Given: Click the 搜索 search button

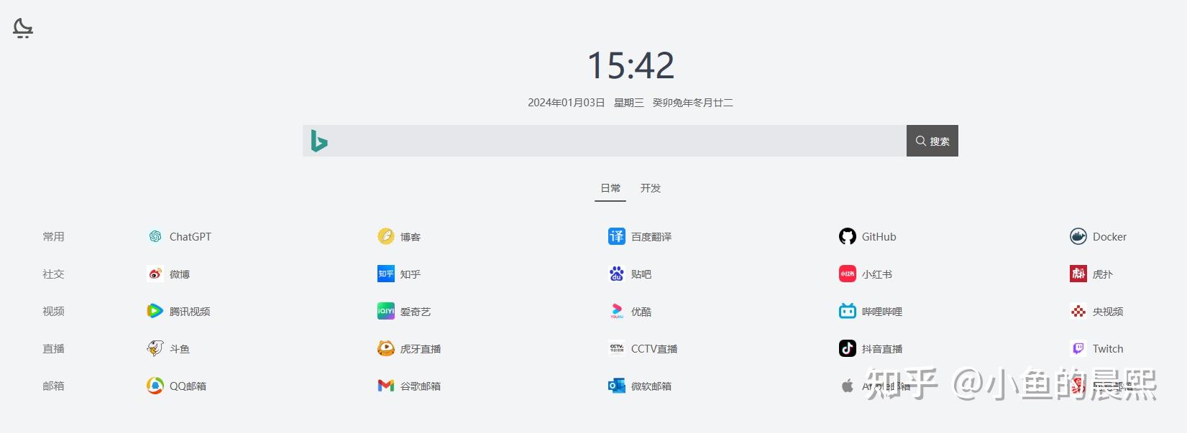Looking at the screenshot, I should click(932, 141).
